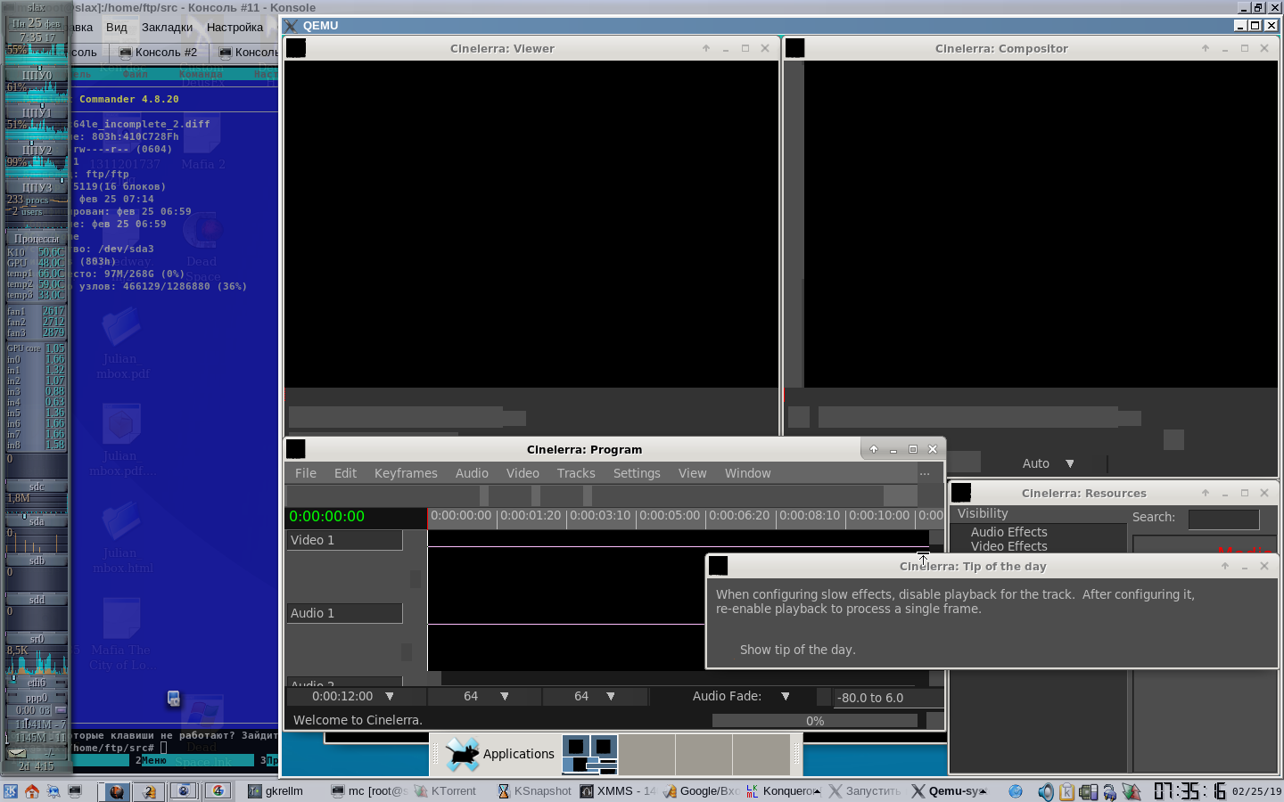
Task: Shade the Cinelerra Viewer window with up-arrow
Action: 706,49
